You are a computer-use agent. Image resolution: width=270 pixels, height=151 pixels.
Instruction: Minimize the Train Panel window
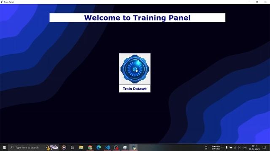[249, 2]
